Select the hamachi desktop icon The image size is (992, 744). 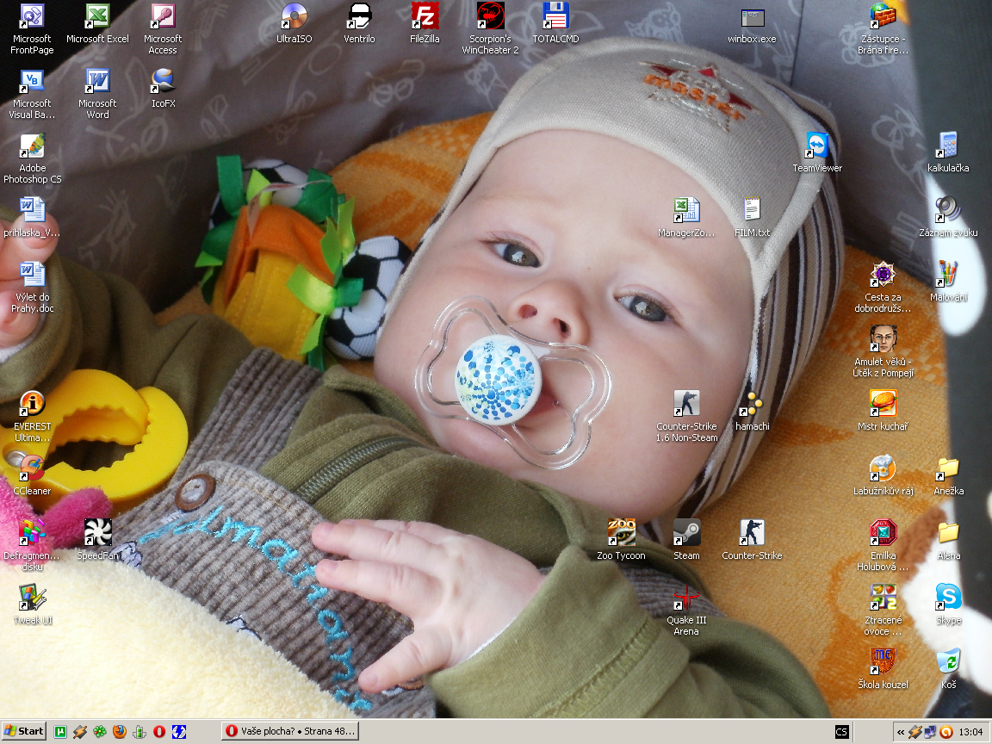[752, 404]
